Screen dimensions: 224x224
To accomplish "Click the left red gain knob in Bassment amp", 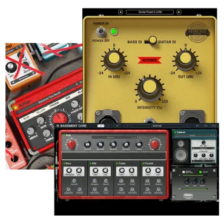I will 71,144.
